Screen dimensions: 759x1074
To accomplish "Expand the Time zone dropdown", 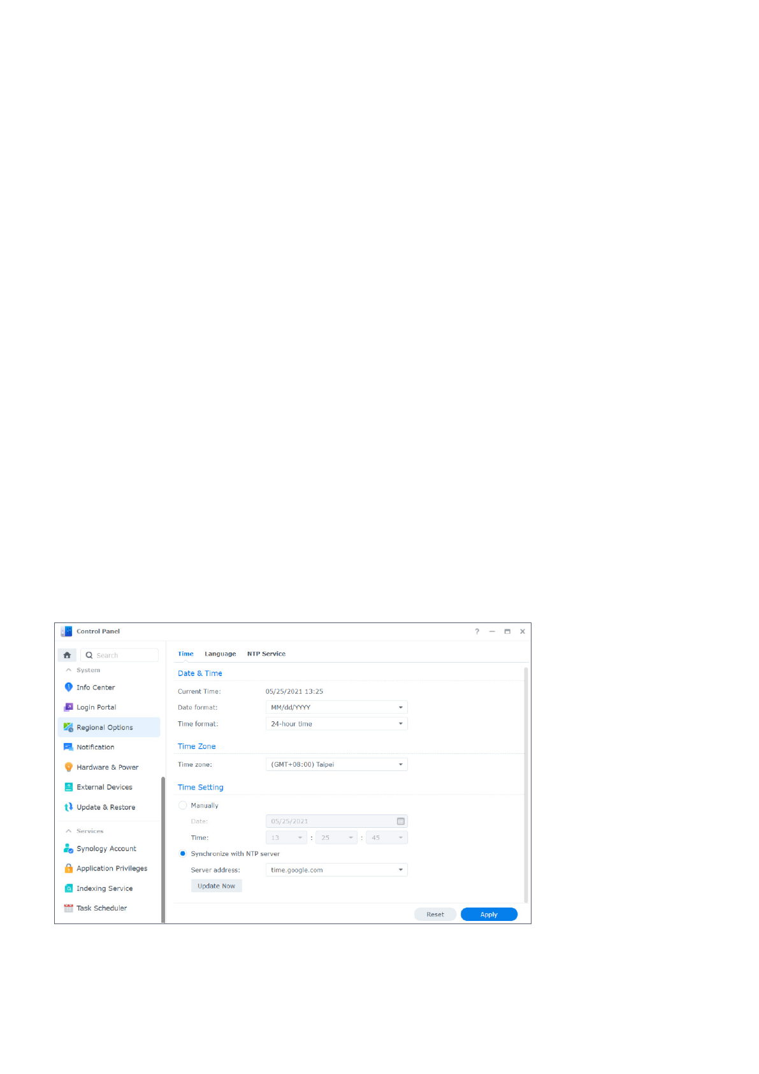I will point(336,765).
